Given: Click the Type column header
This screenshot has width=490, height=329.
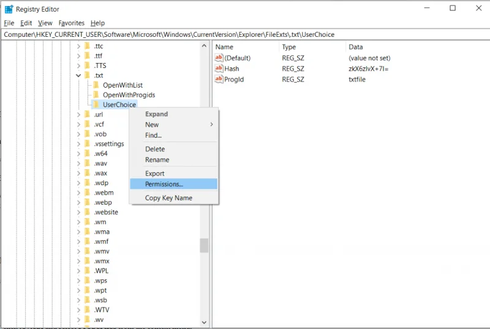Looking at the screenshot, I should pyautogui.click(x=312, y=47).
